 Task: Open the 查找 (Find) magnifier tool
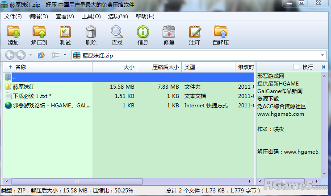point(117,35)
